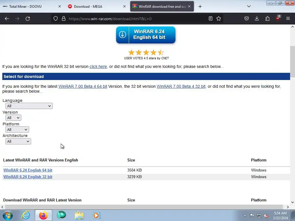Open the uBlock Origin extension icon

tap(278, 18)
